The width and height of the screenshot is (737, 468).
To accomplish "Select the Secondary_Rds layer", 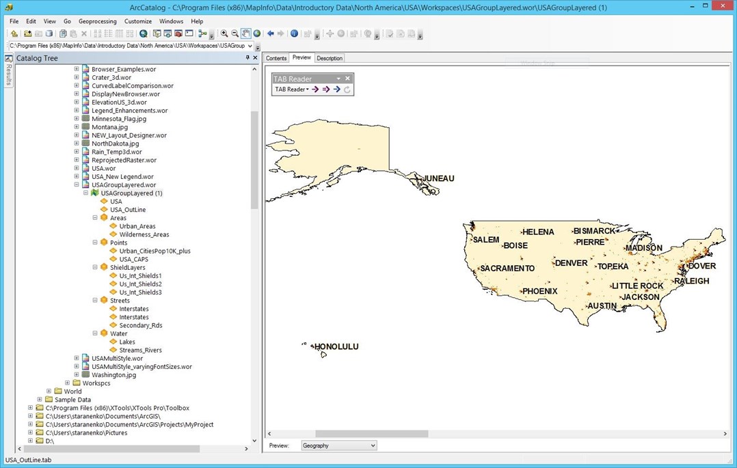I will [x=141, y=325].
